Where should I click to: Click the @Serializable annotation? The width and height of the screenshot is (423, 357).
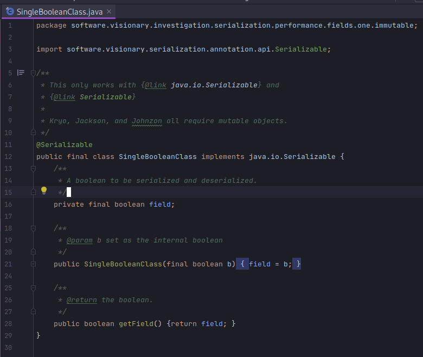(65, 145)
